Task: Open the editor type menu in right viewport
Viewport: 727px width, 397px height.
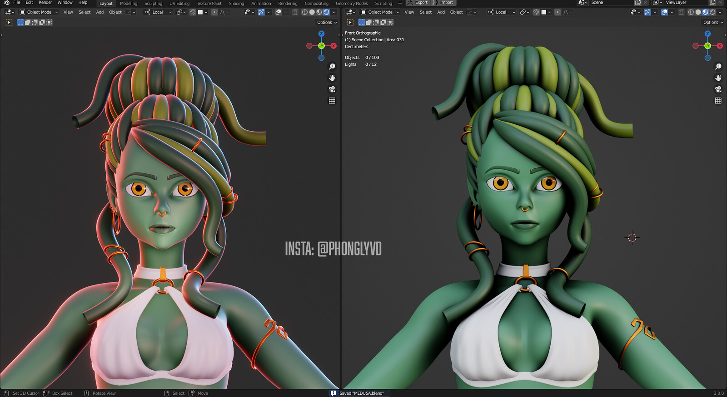Action: [x=351, y=12]
